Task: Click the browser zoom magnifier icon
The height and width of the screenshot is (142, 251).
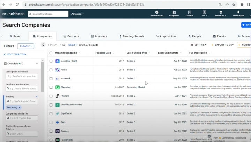Action: tap(220, 5)
